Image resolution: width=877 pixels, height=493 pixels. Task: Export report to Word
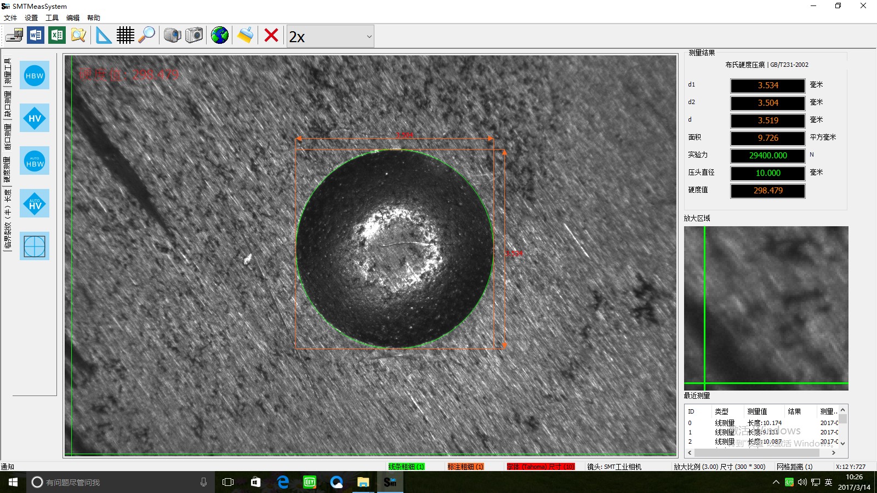pos(36,36)
